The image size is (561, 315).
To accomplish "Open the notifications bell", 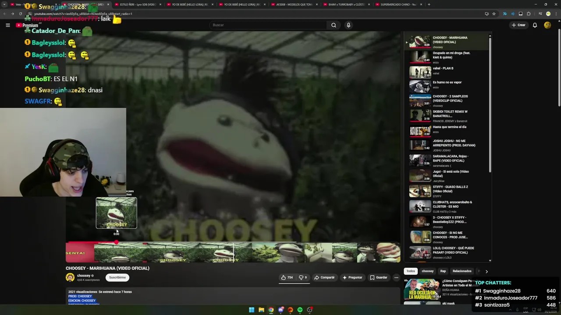I will click(x=535, y=25).
